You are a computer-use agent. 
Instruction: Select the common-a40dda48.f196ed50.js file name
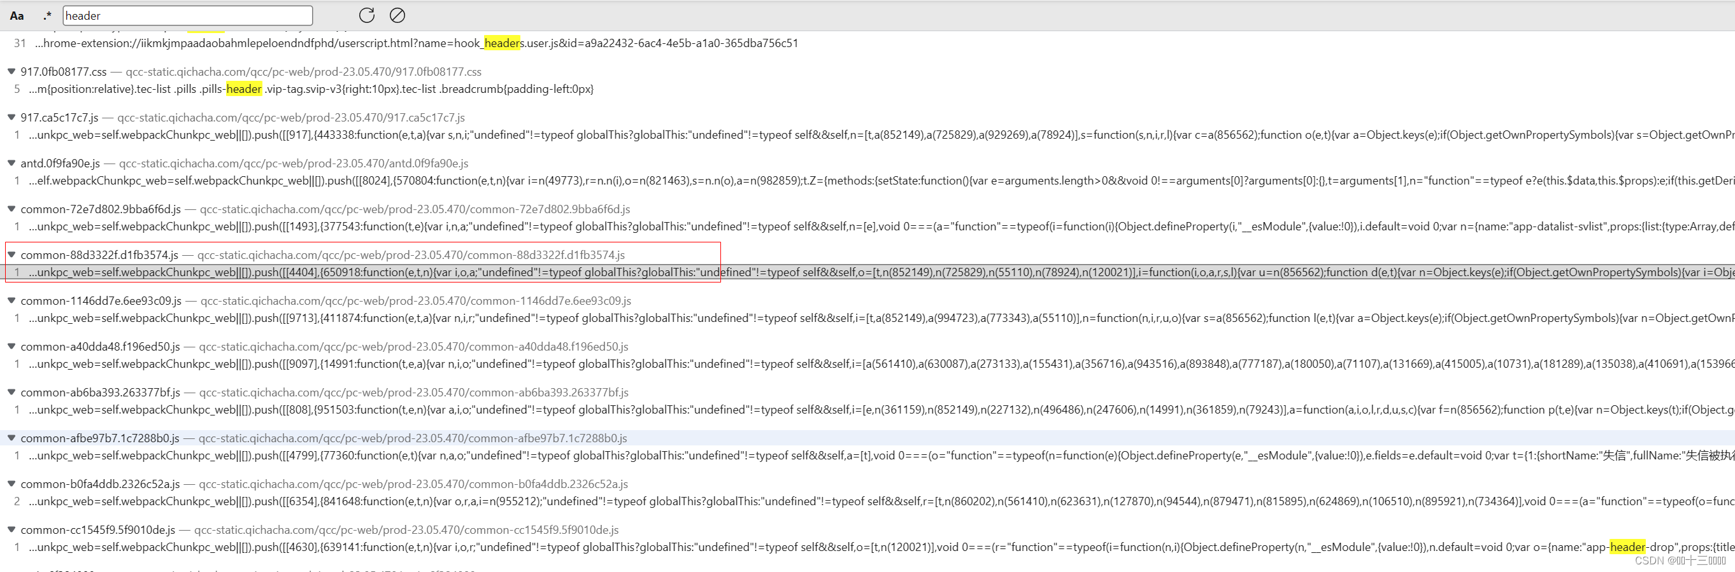point(101,346)
